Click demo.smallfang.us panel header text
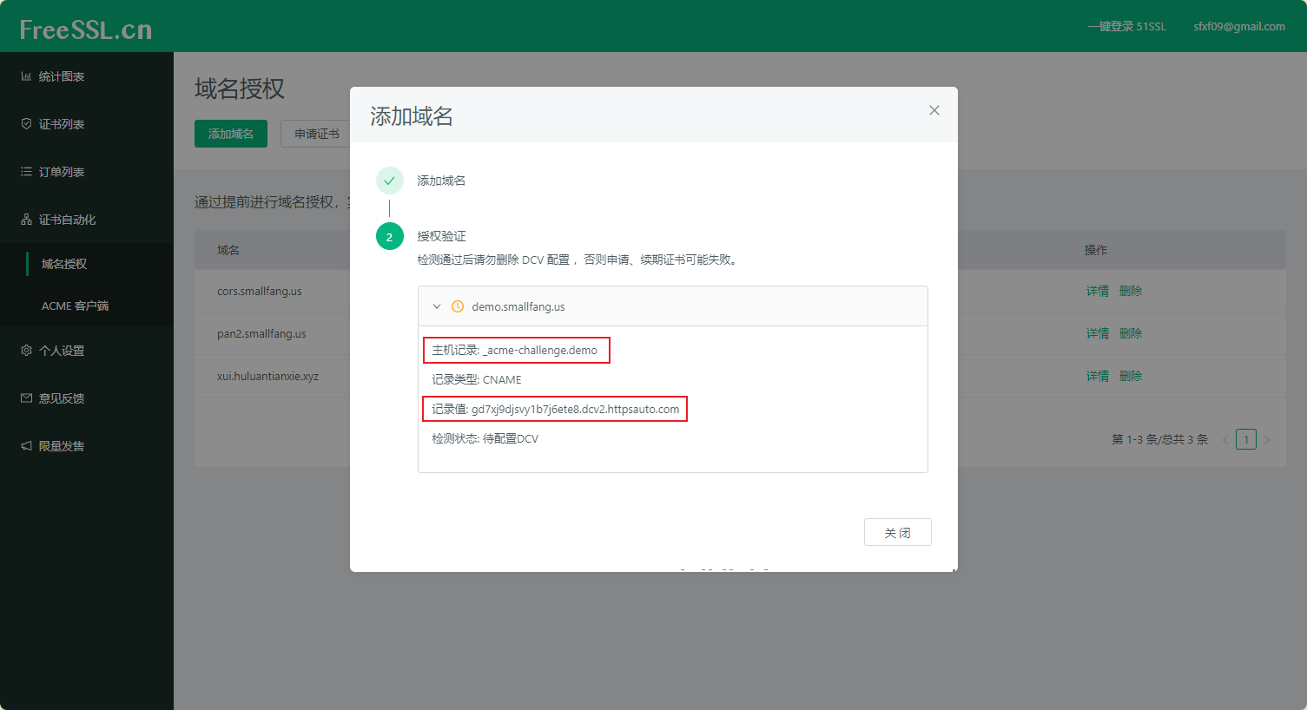The width and height of the screenshot is (1307, 710). [x=518, y=306]
